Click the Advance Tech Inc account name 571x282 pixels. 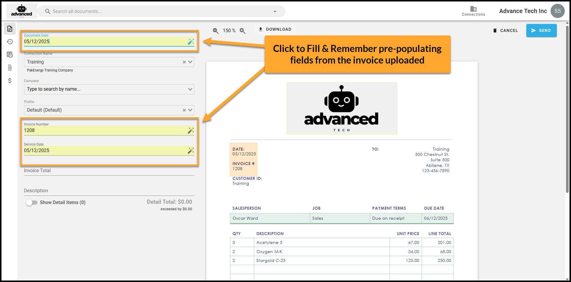coord(523,11)
